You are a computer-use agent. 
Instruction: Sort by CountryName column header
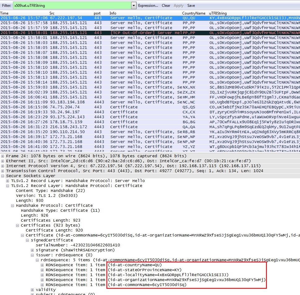click(x=194, y=13)
